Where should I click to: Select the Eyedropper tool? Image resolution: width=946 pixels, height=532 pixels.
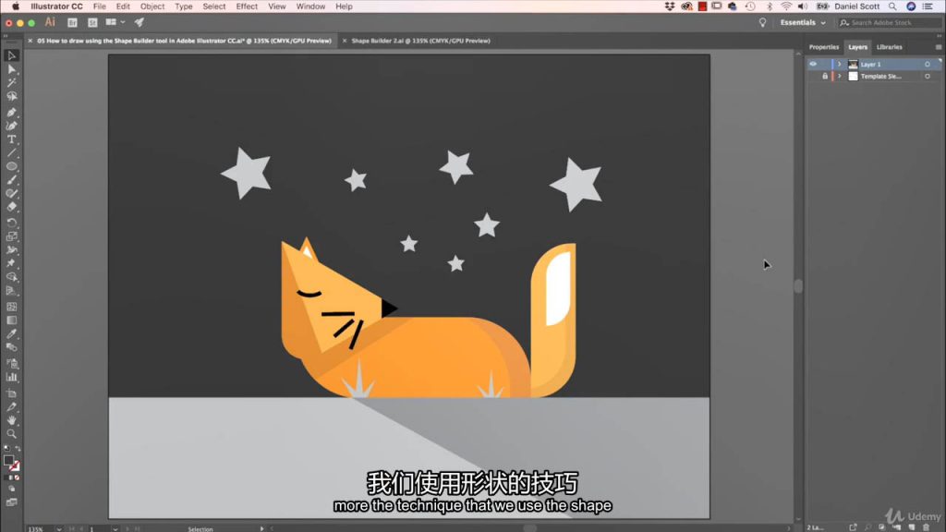tap(11, 333)
